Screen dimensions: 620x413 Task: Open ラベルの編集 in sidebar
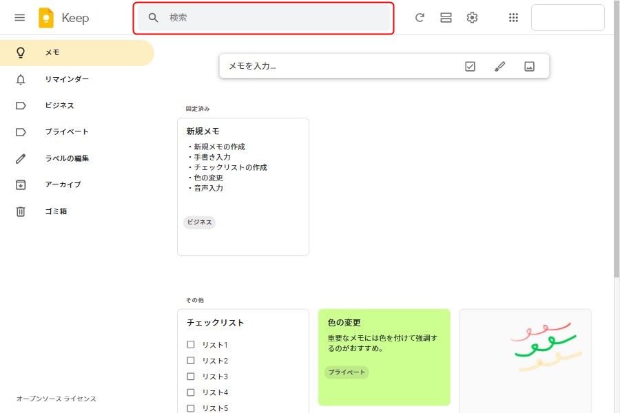(x=67, y=158)
